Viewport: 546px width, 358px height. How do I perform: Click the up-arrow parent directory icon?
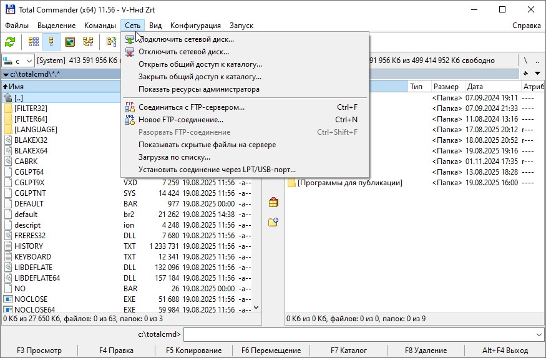pyautogui.click(x=8, y=98)
